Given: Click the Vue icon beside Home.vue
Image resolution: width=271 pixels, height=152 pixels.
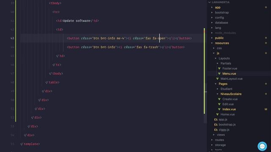Looking at the screenshot, I should (x=217, y=114).
